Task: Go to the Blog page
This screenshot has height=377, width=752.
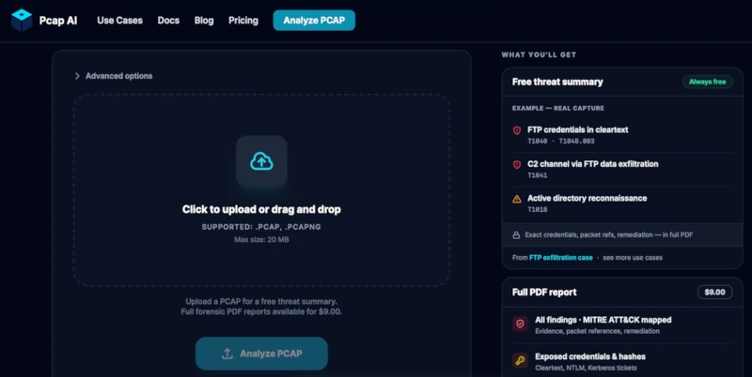Action: tap(204, 21)
